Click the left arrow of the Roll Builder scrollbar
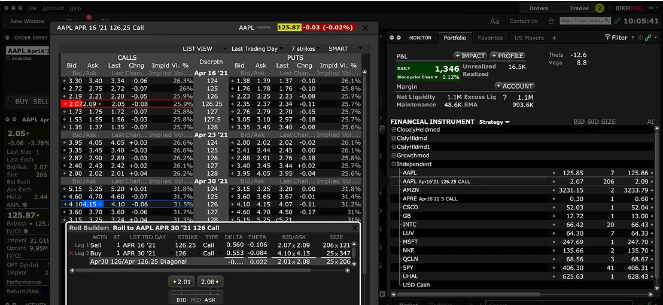The image size is (663, 305). pos(72,270)
